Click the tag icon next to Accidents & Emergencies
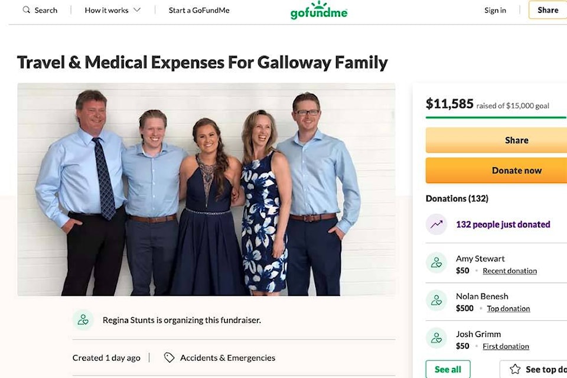 [x=169, y=358]
